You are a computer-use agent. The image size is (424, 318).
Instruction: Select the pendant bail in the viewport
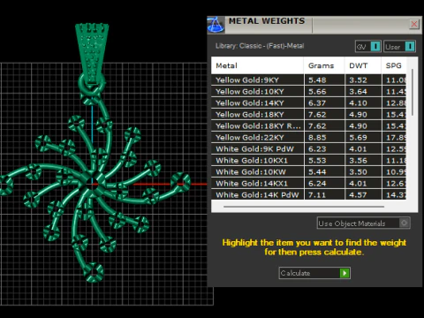click(92, 53)
